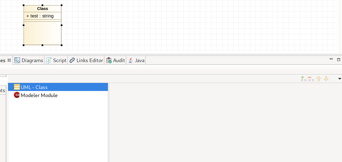
Task: Click the Script tab scroll icon
Action: click(x=49, y=60)
